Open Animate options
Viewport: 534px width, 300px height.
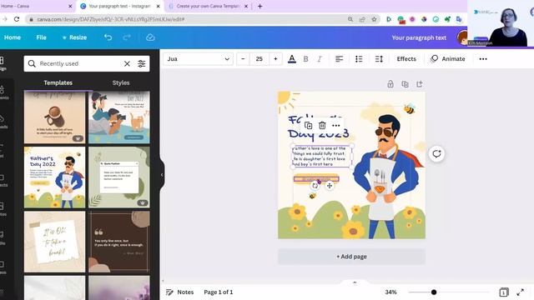448,59
